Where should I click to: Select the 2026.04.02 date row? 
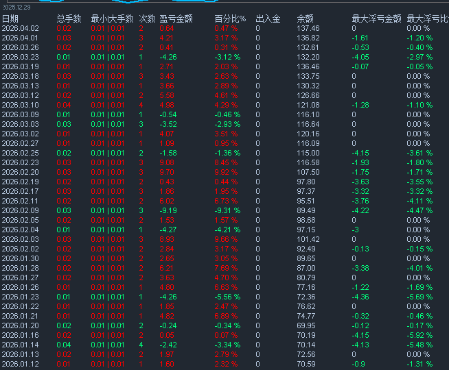point(20,28)
